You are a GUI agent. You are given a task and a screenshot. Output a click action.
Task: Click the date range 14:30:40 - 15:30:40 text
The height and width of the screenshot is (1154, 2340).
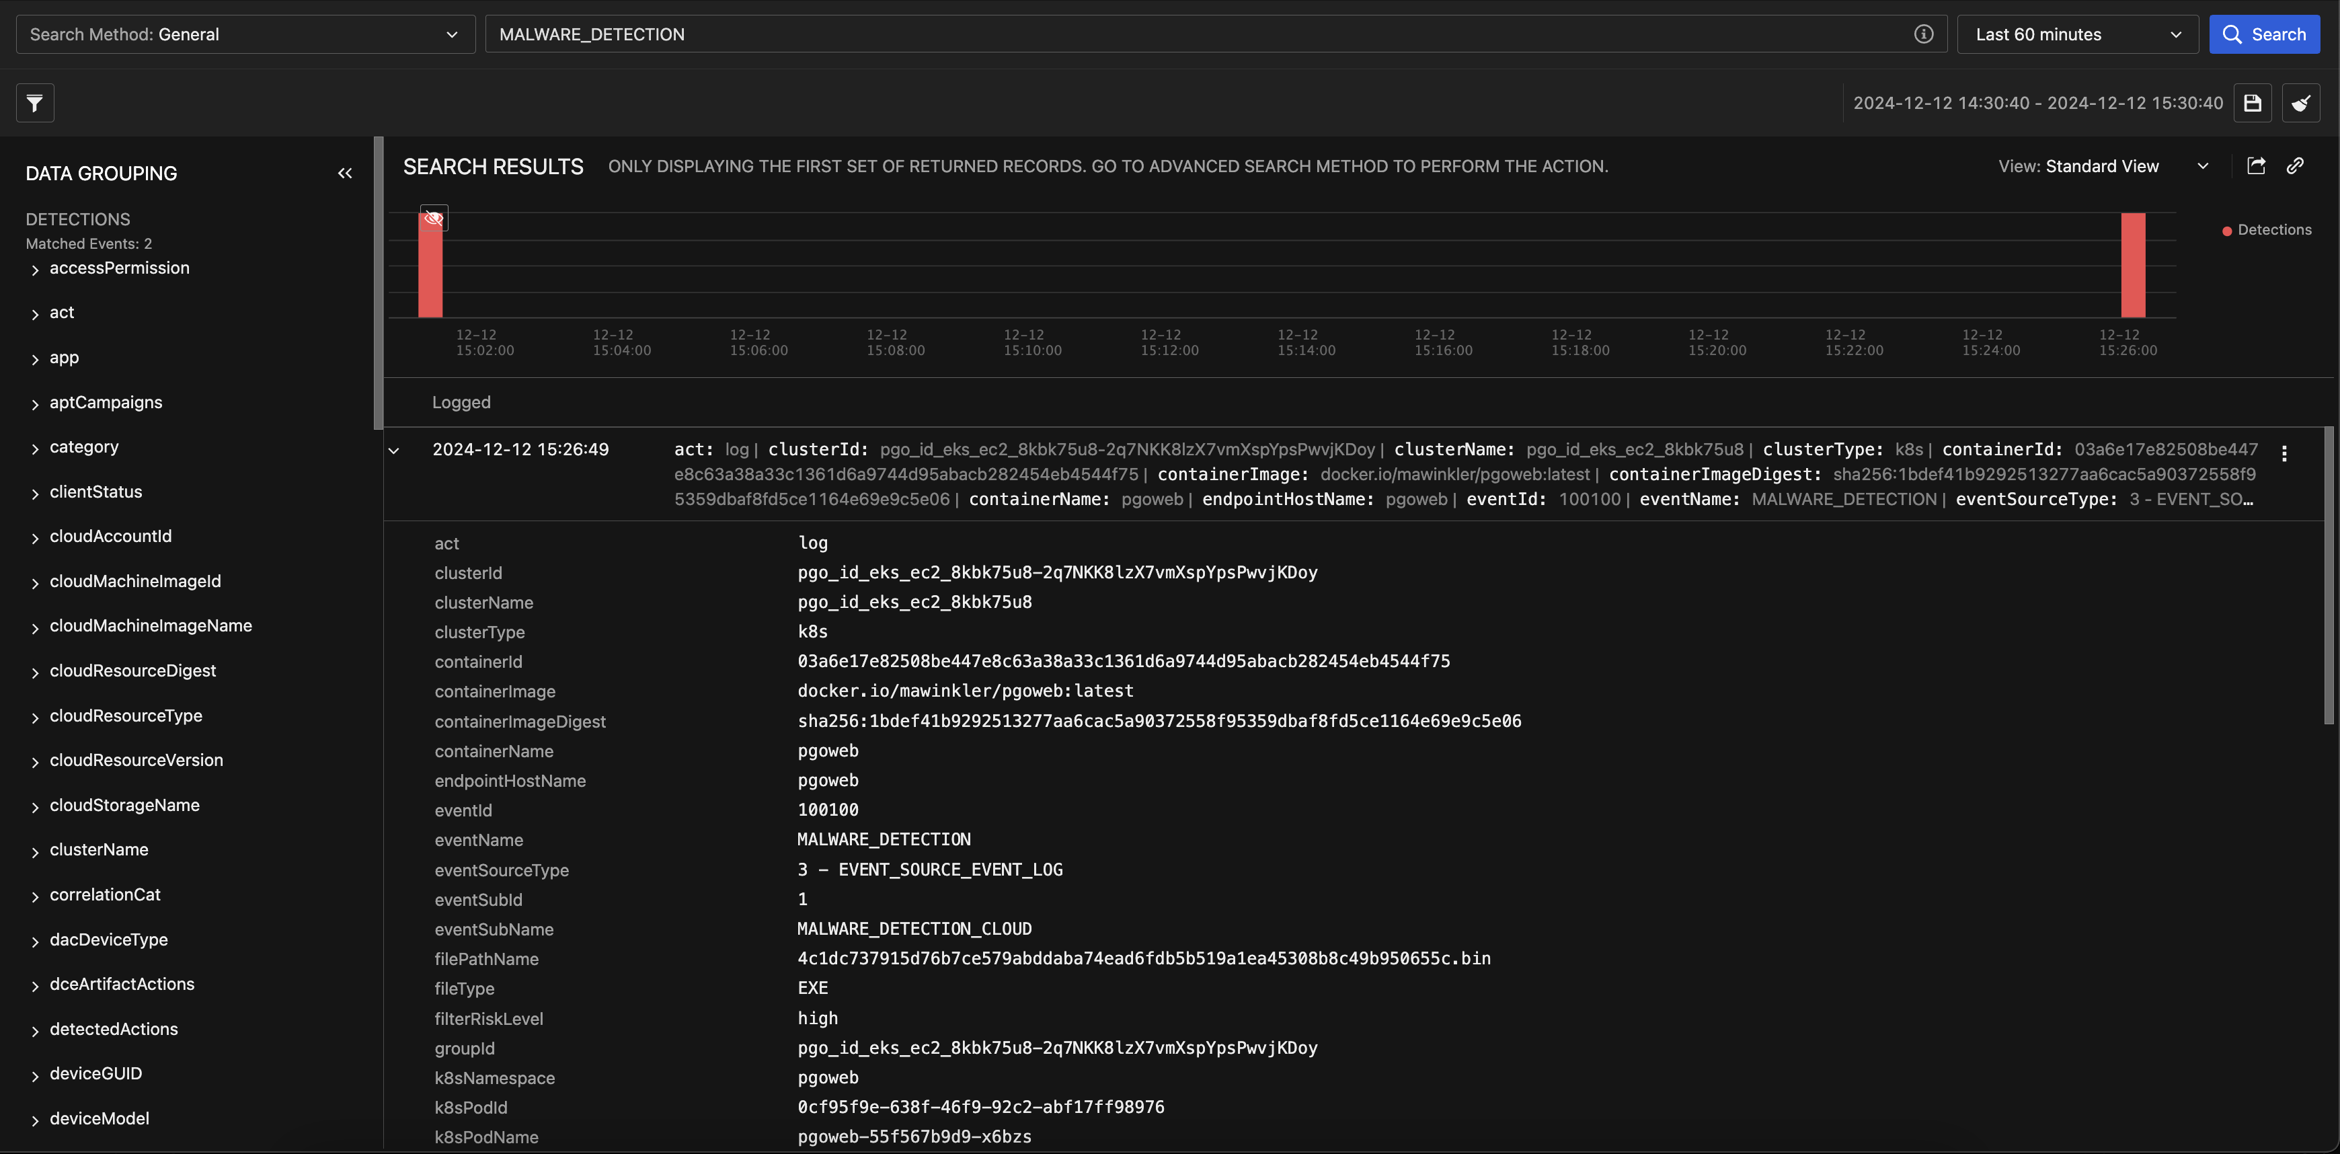(x=2037, y=103)
